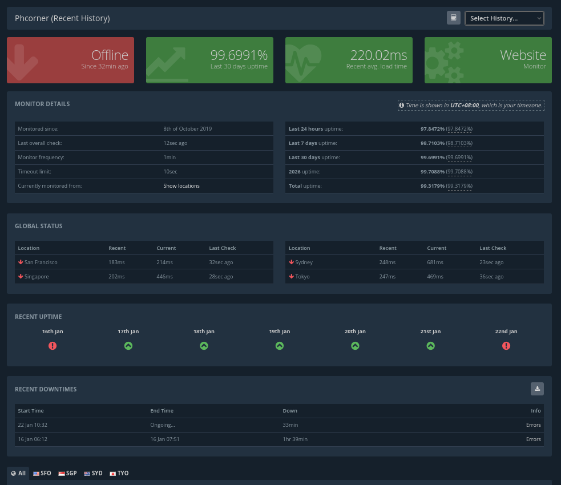
Task: Click the calculator icon beside Select History
Action: (x=453, y=18)
